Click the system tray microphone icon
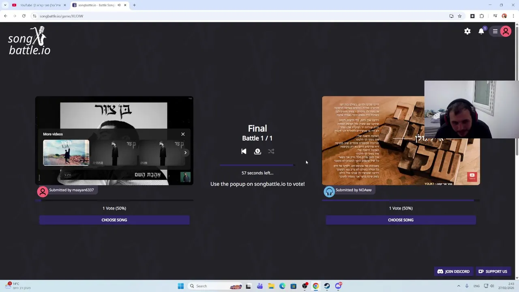The image size is (519, 292). point(467,286)
